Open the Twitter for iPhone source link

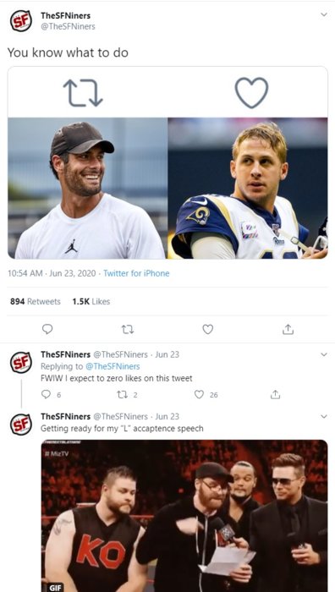point(136,273)
